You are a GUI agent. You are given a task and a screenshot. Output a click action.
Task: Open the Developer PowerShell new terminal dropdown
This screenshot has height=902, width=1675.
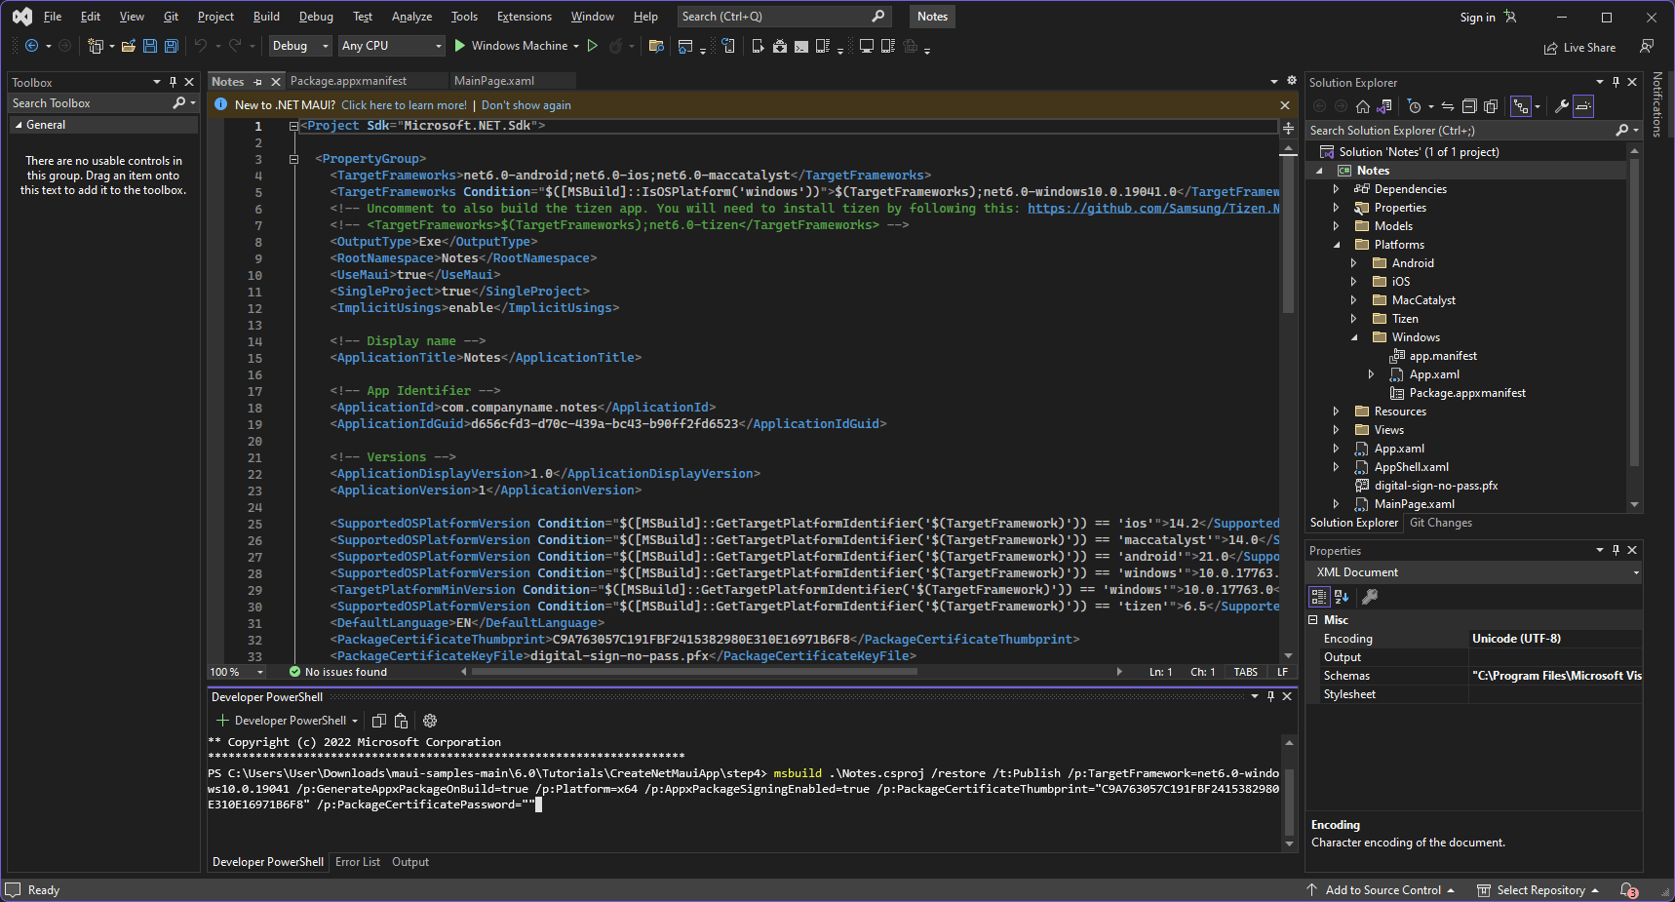click(x=355, y=721)
